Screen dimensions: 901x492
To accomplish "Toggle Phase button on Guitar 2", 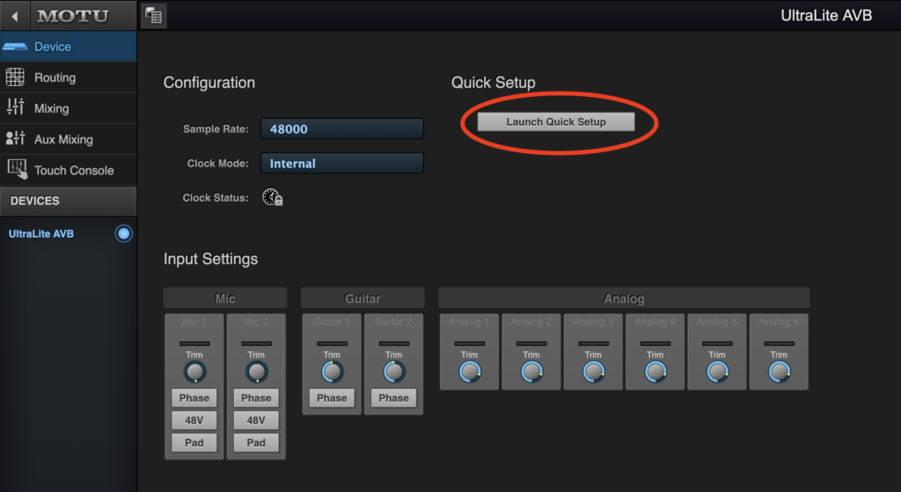I will pyautogui.click(x=393, y=398).
